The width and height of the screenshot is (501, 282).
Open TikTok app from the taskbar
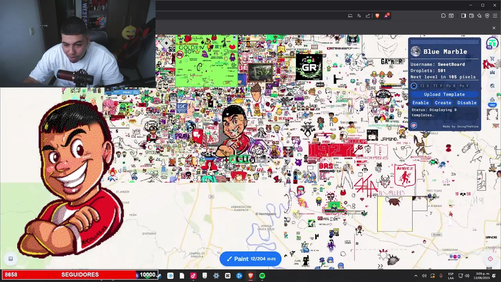click(193, 276)
